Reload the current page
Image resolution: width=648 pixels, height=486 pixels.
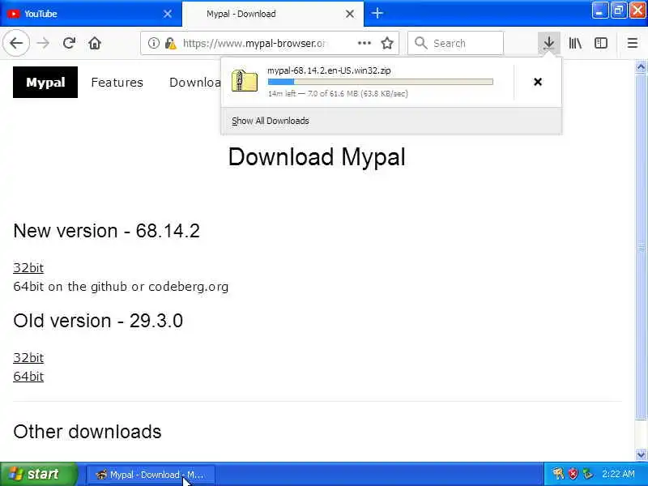coord(69,43)
